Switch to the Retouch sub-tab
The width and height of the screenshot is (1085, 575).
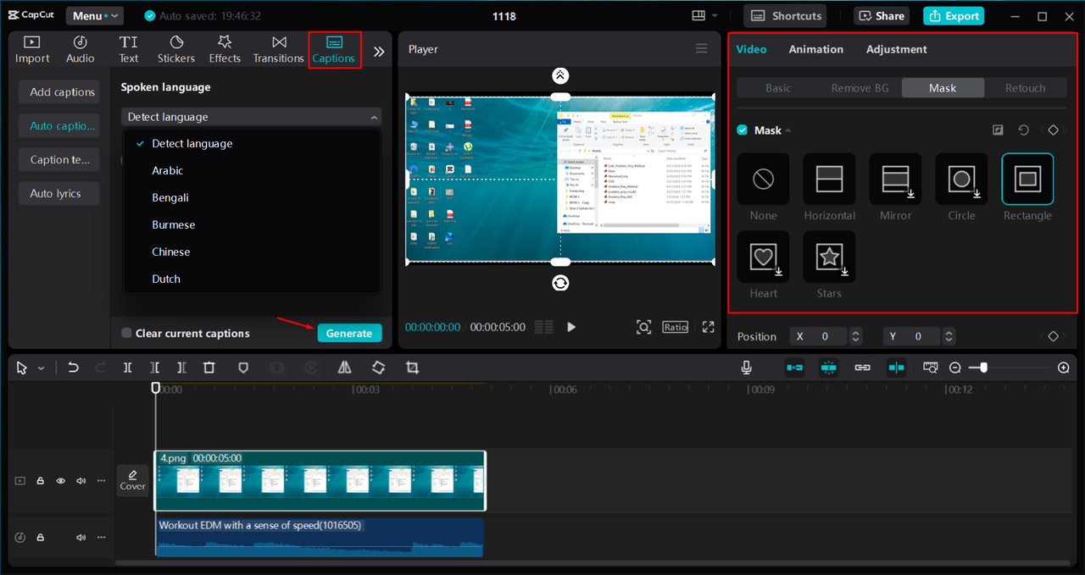pos(1025,88)
